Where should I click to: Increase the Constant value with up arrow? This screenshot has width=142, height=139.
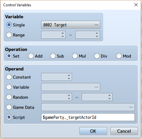69,75
